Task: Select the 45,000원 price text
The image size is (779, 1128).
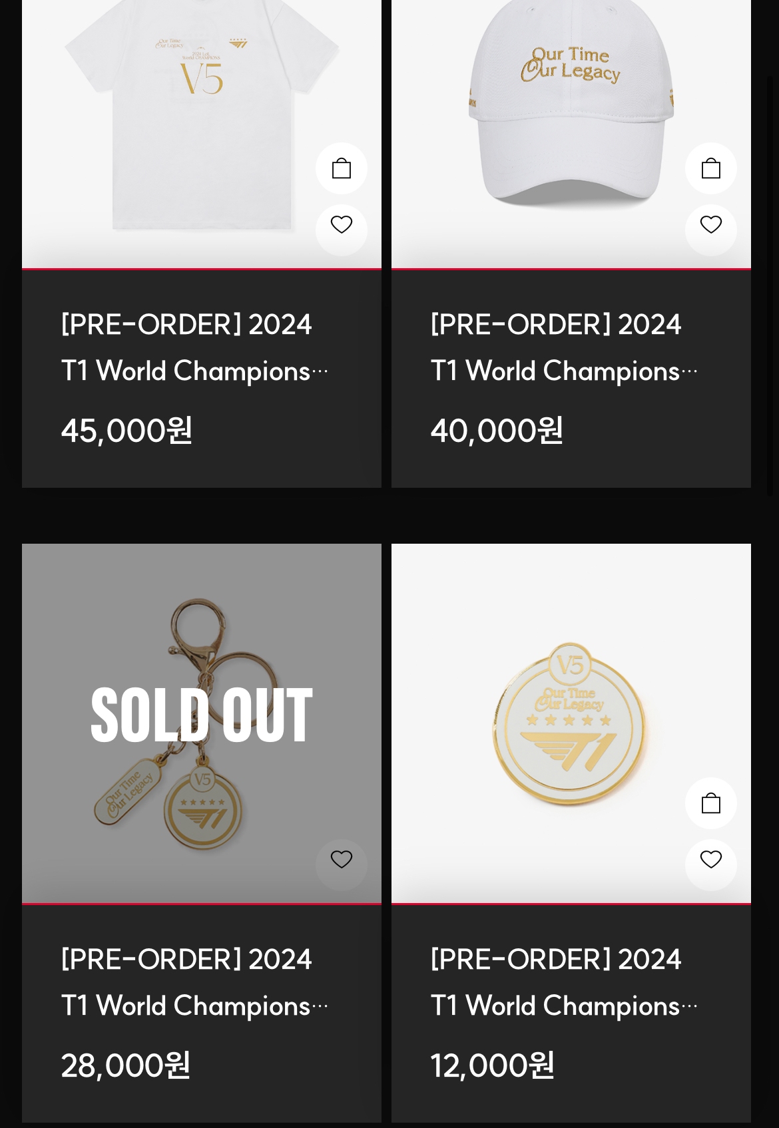Action: tap(127, 431)
